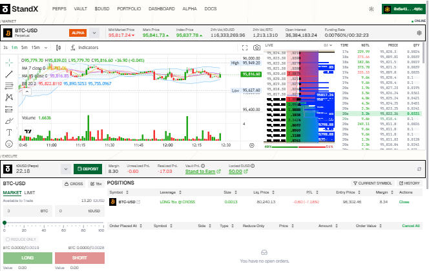429x271 pixels.
Task: Click Cancel All orders
Action: pos(411,226)
